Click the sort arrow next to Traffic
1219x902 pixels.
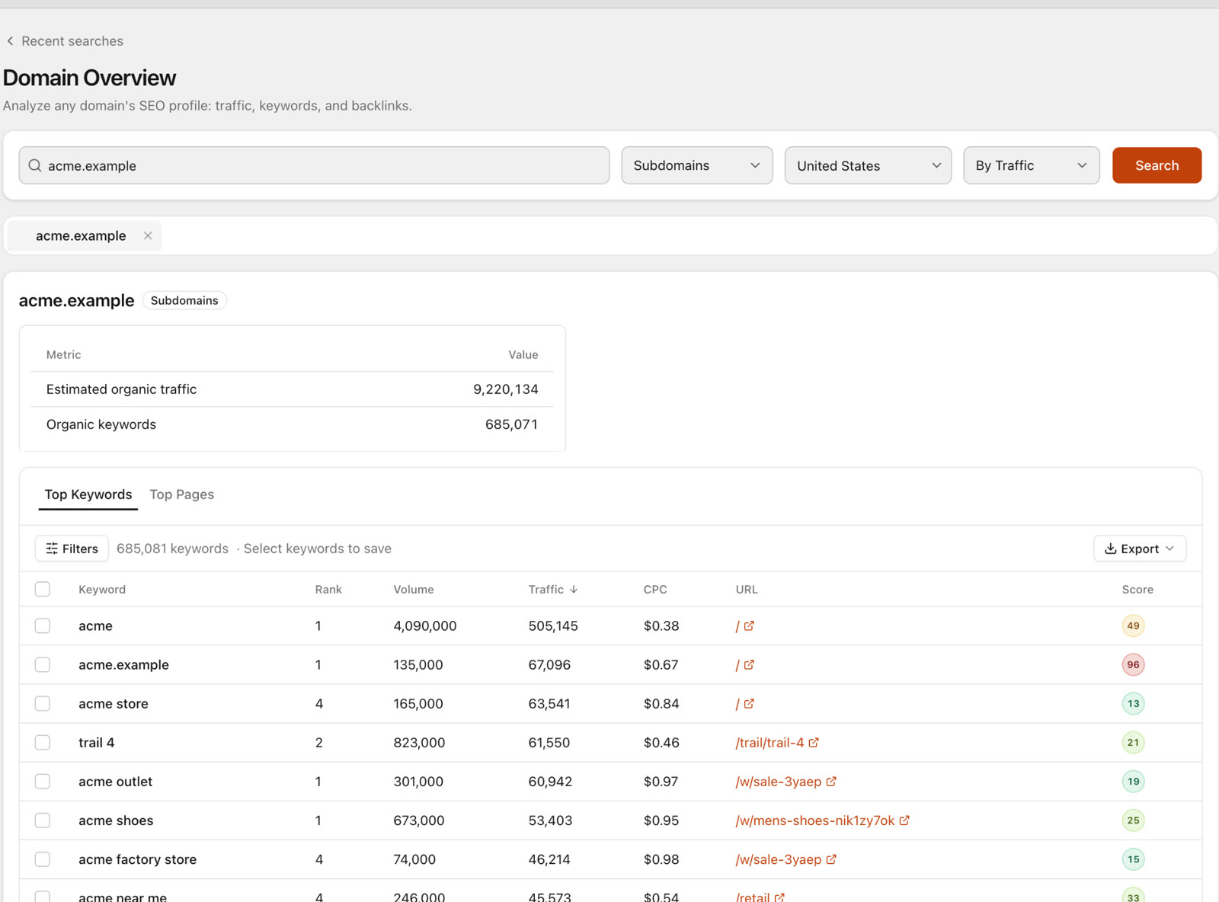[574, 590]
